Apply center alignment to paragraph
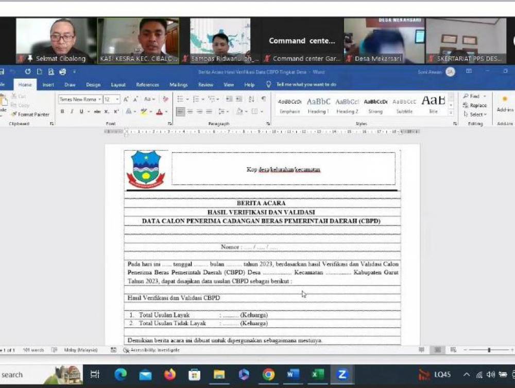The height and width of the screenshot is (388, 515). tap(190, 112)
